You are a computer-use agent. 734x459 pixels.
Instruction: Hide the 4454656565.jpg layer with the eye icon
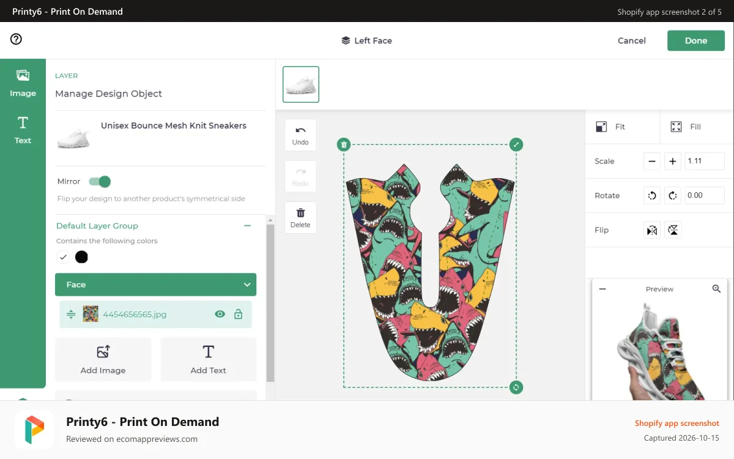tap(220, 315)
